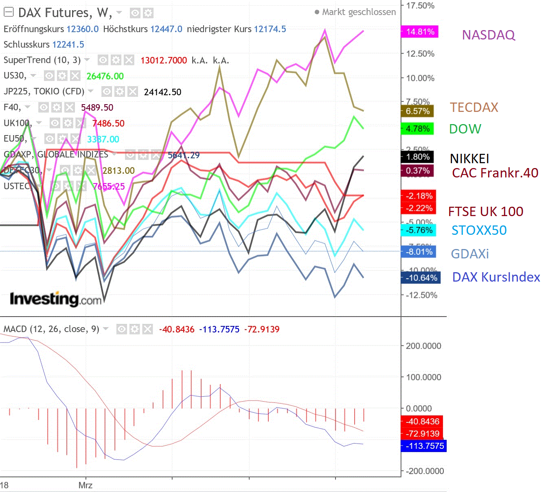Toggle DETEC30 visibility eye

(65, 171)
